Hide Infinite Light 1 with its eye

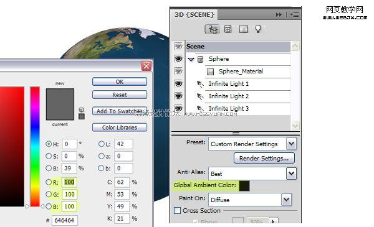point(178,83)
